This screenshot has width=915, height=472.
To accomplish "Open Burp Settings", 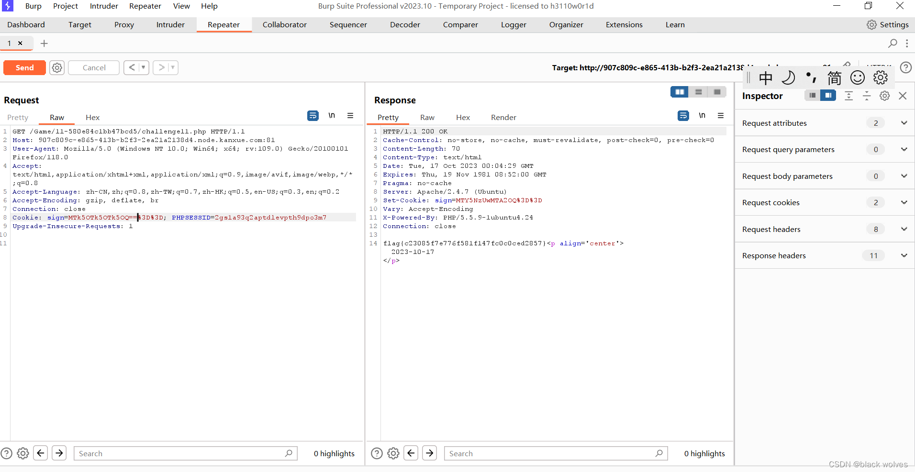I will 888,25.
